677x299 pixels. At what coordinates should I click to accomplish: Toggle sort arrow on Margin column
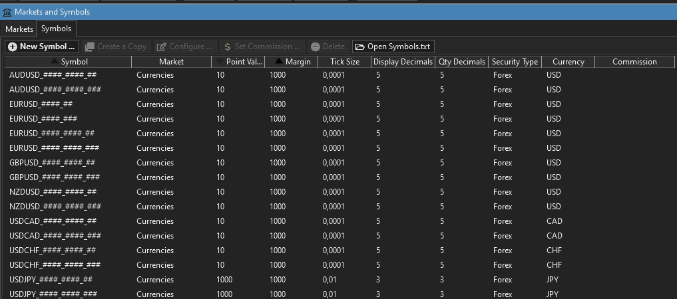tap(278, 62)
